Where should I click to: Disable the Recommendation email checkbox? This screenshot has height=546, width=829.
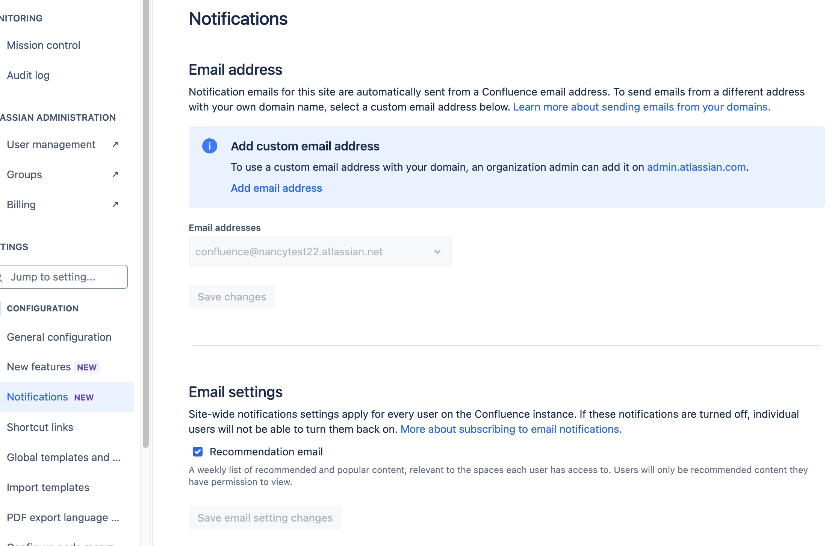(197, 451)
